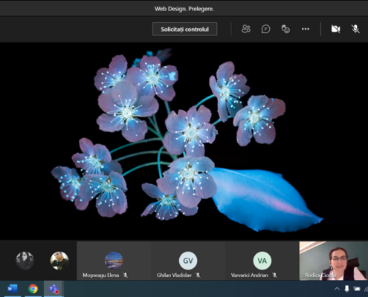This screenshot has width=368, height=297.
Task: Unmute the microphone
Action: (x=355, y=29)
